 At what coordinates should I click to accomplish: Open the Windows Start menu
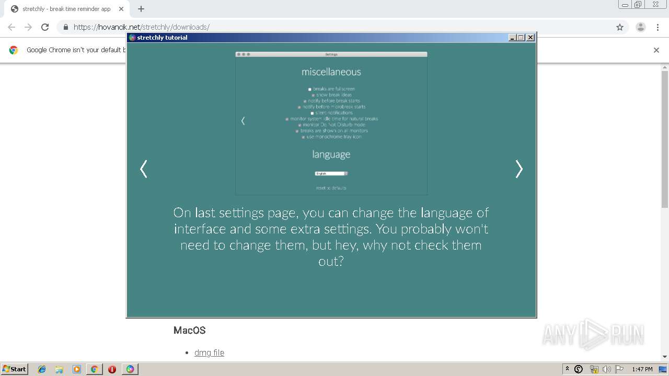15,369
